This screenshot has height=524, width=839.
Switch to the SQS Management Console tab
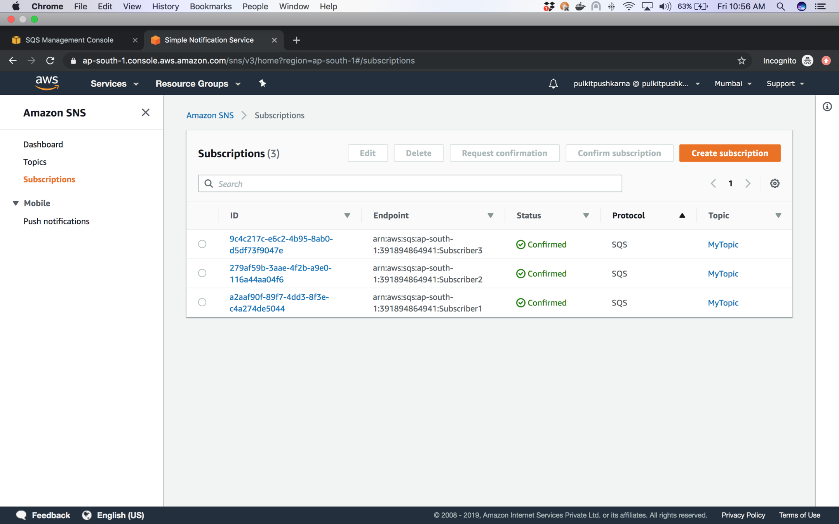69,40
